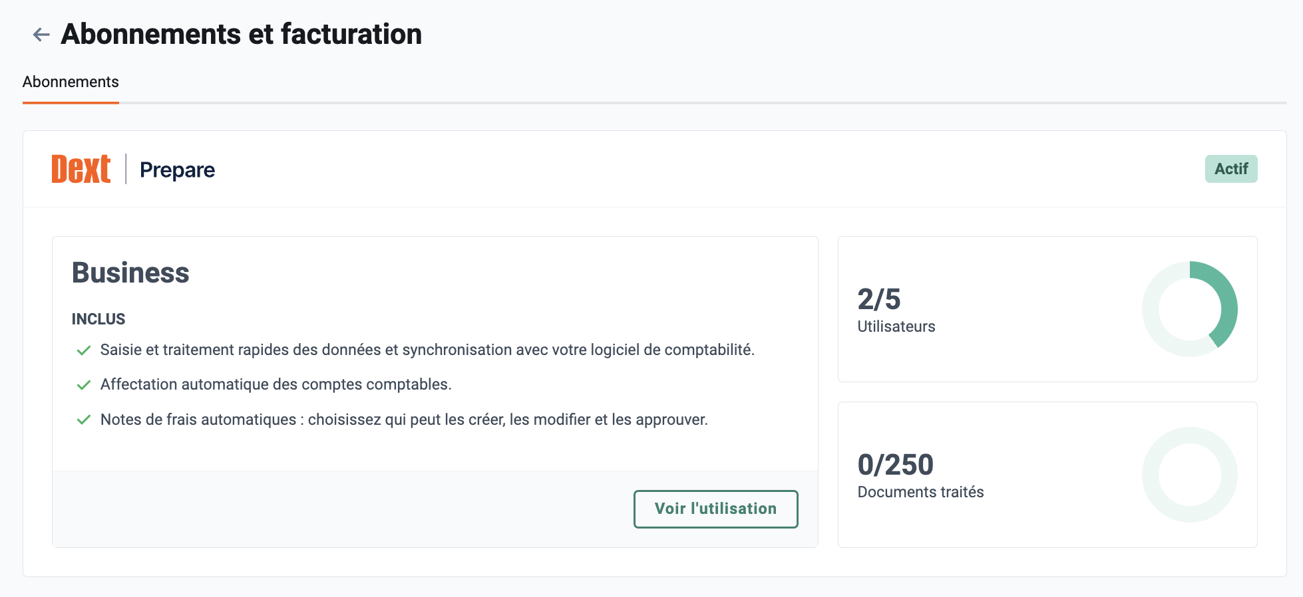Click the Voir l'utilisation button

[715, 509]
